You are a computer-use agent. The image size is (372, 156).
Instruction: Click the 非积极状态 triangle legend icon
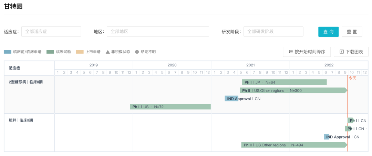(108, 52)
